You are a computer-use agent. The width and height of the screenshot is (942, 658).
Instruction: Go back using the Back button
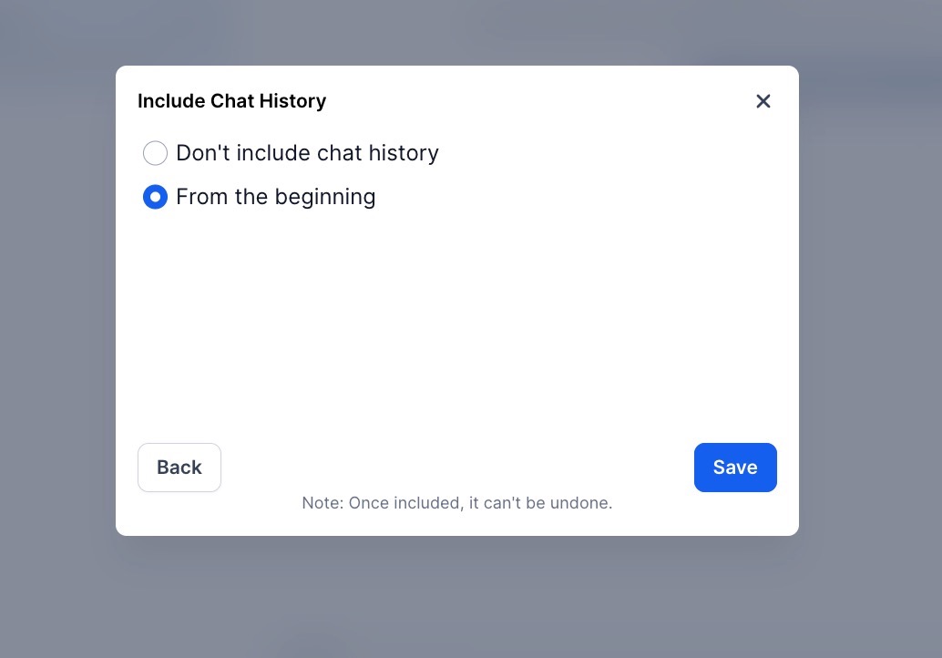[179, 468]
